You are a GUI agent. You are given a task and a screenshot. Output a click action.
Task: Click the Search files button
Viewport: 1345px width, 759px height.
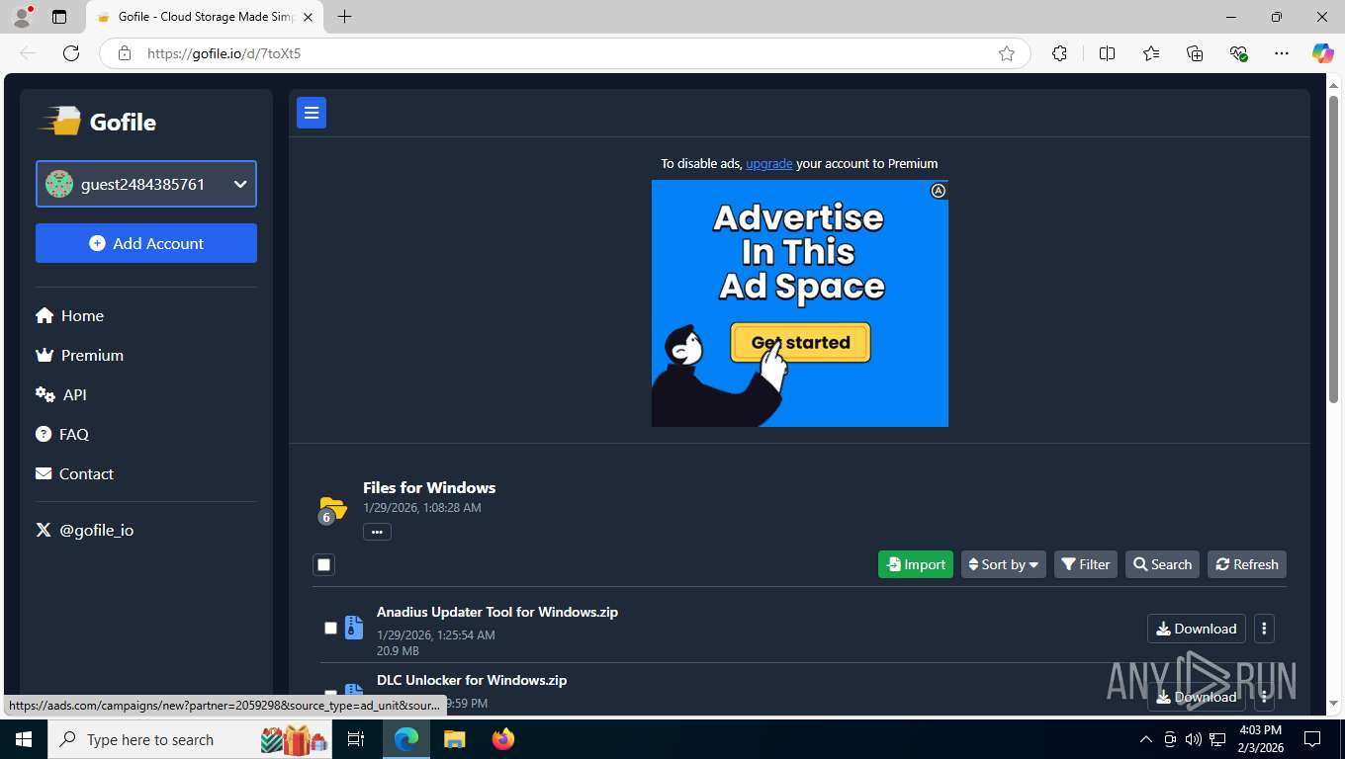1162,564
